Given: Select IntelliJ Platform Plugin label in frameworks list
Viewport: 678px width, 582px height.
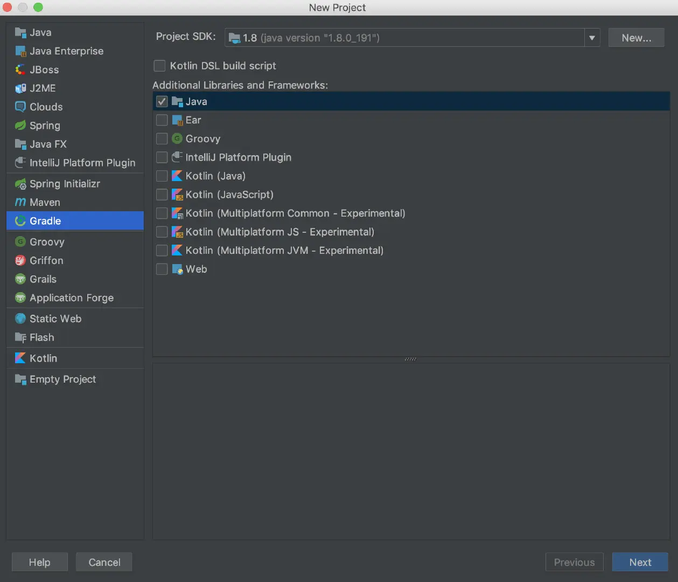Looking at the screenshot, I should pos(239,157).
